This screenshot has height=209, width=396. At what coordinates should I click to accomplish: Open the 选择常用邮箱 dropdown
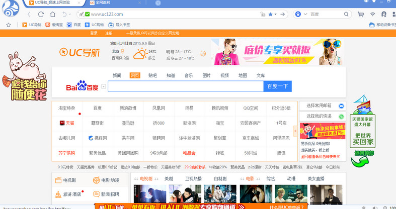pos(322,106)
